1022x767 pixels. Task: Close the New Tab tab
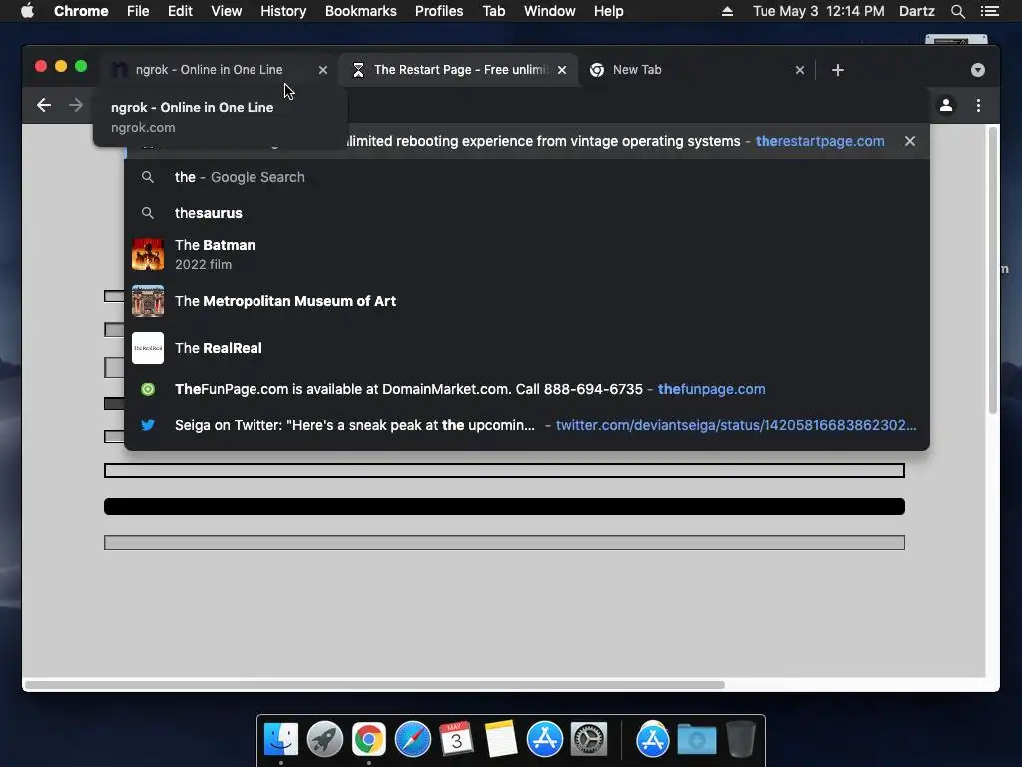click(800, 70)
